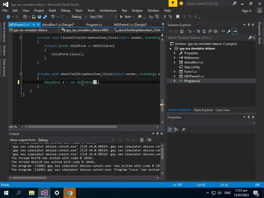The height and width of the screenshot is (198, 264).
Task: Click the Sign in link
Action: click(x=246, y=11)
